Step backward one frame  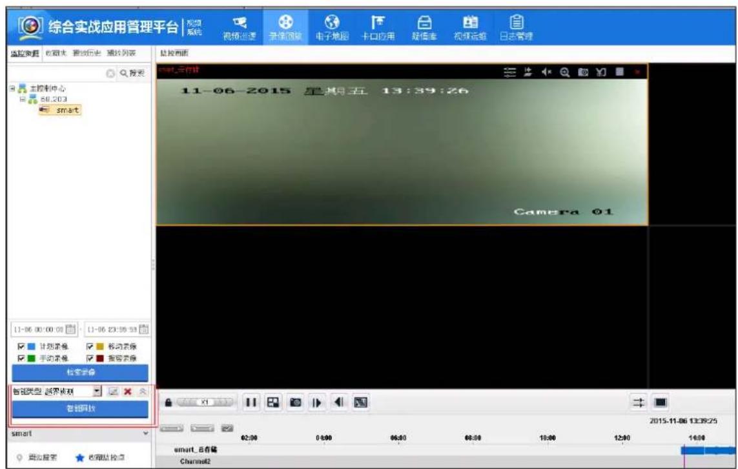click(x=339, y=402)
